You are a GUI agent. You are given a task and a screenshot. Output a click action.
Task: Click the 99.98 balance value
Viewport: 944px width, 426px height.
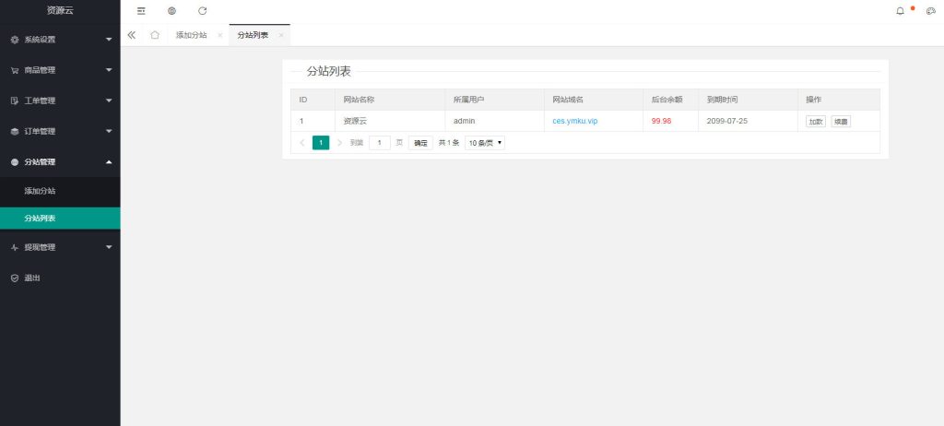(x=661, y=121)
